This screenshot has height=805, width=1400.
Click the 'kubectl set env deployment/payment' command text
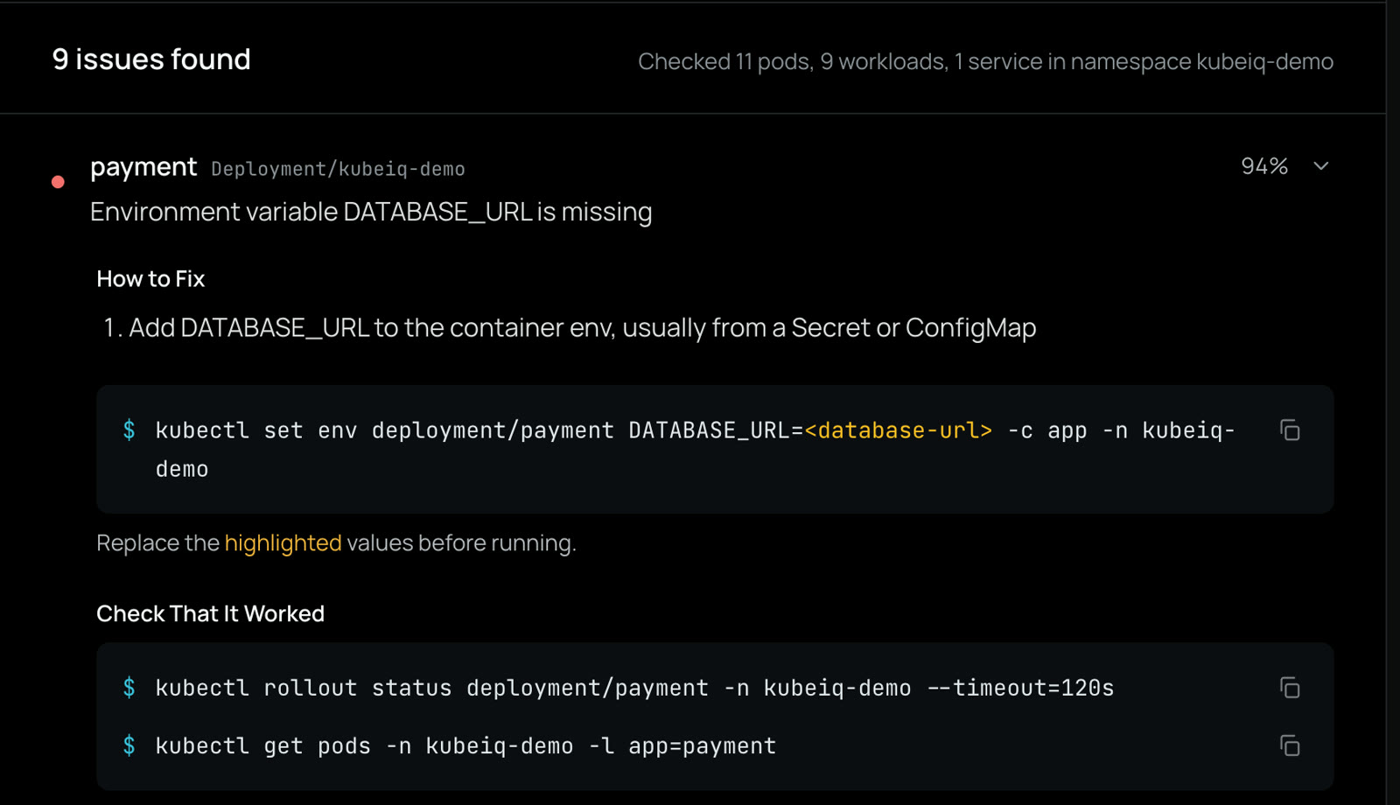tap(695, 449)
